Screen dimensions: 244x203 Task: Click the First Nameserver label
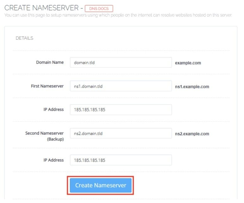click(x=47, y=86)
